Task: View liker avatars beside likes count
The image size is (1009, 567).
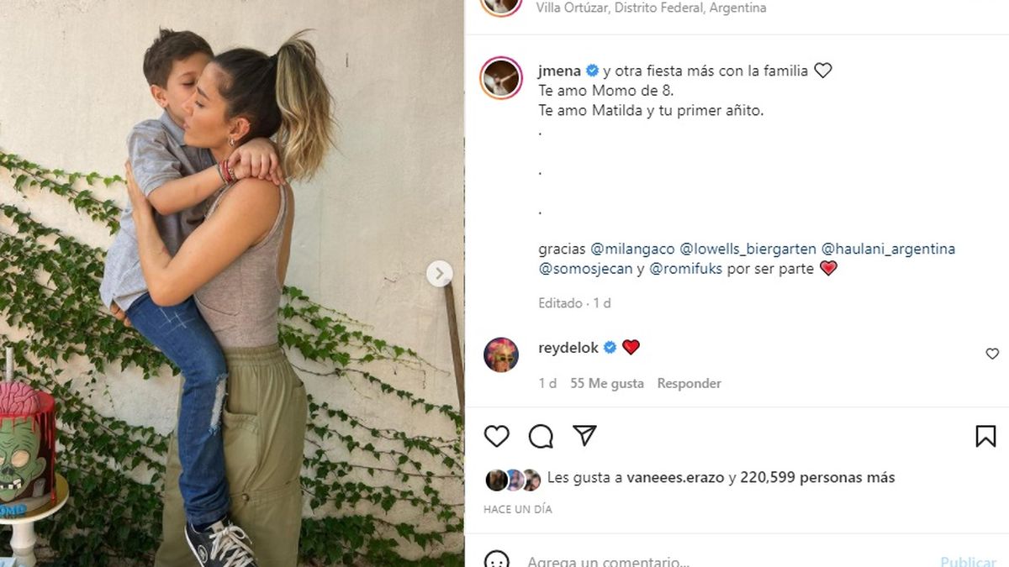Action: [513, 479]
